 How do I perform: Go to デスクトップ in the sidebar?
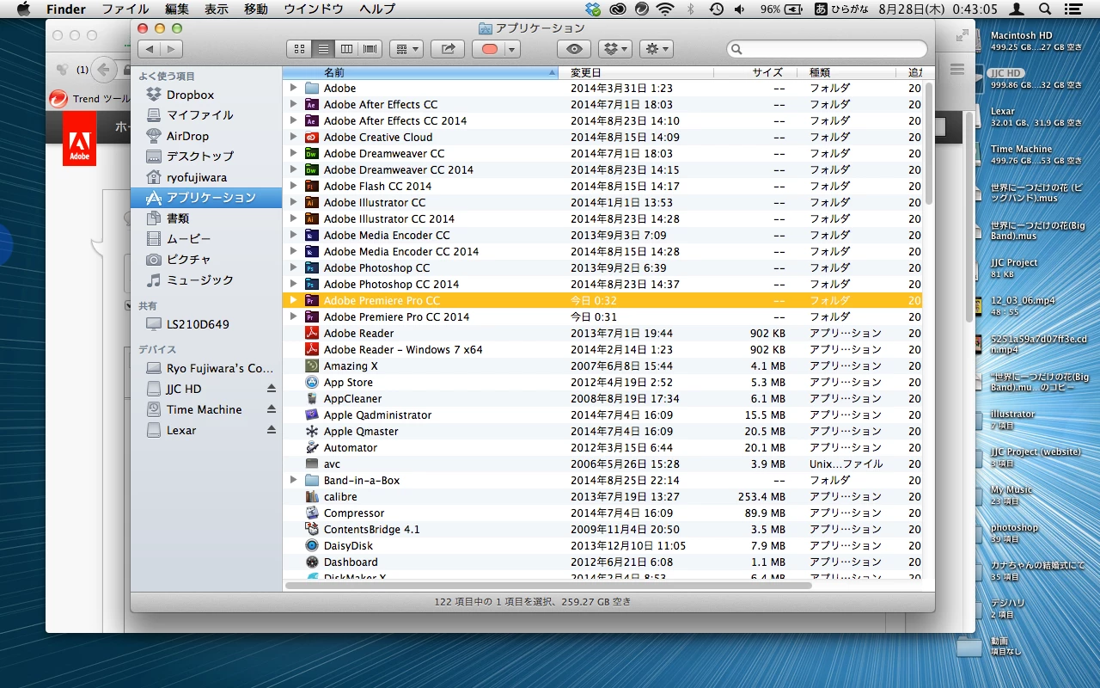[x=199, y=157]
